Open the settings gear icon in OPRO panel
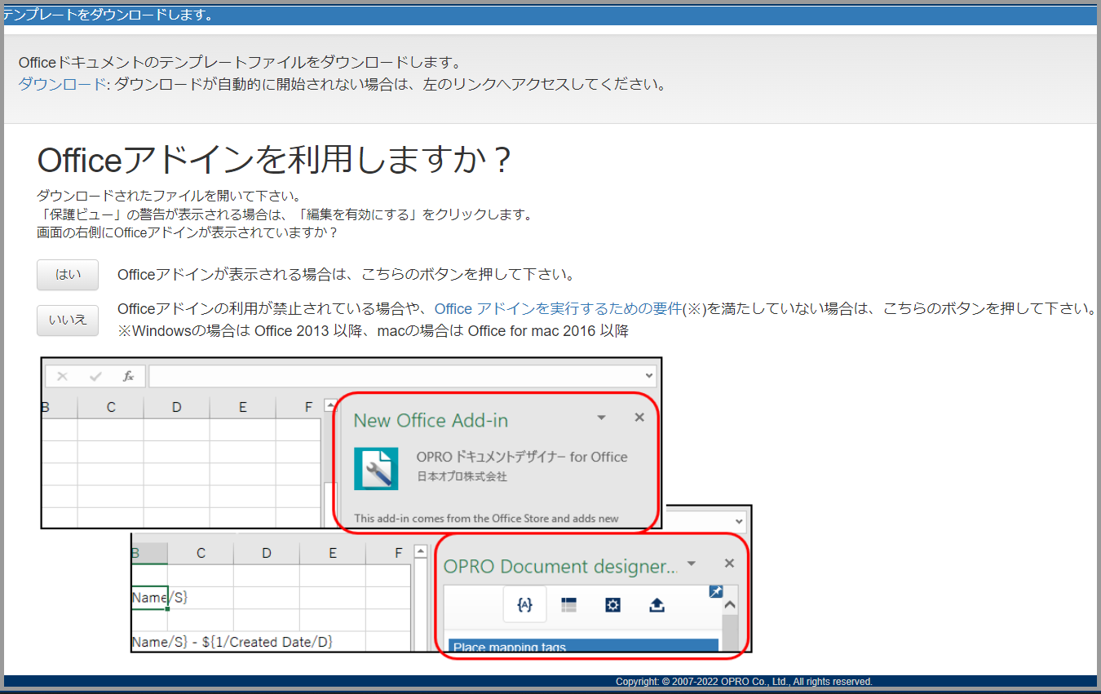The width and height of the screenshot is (1101, 694). 612,604
